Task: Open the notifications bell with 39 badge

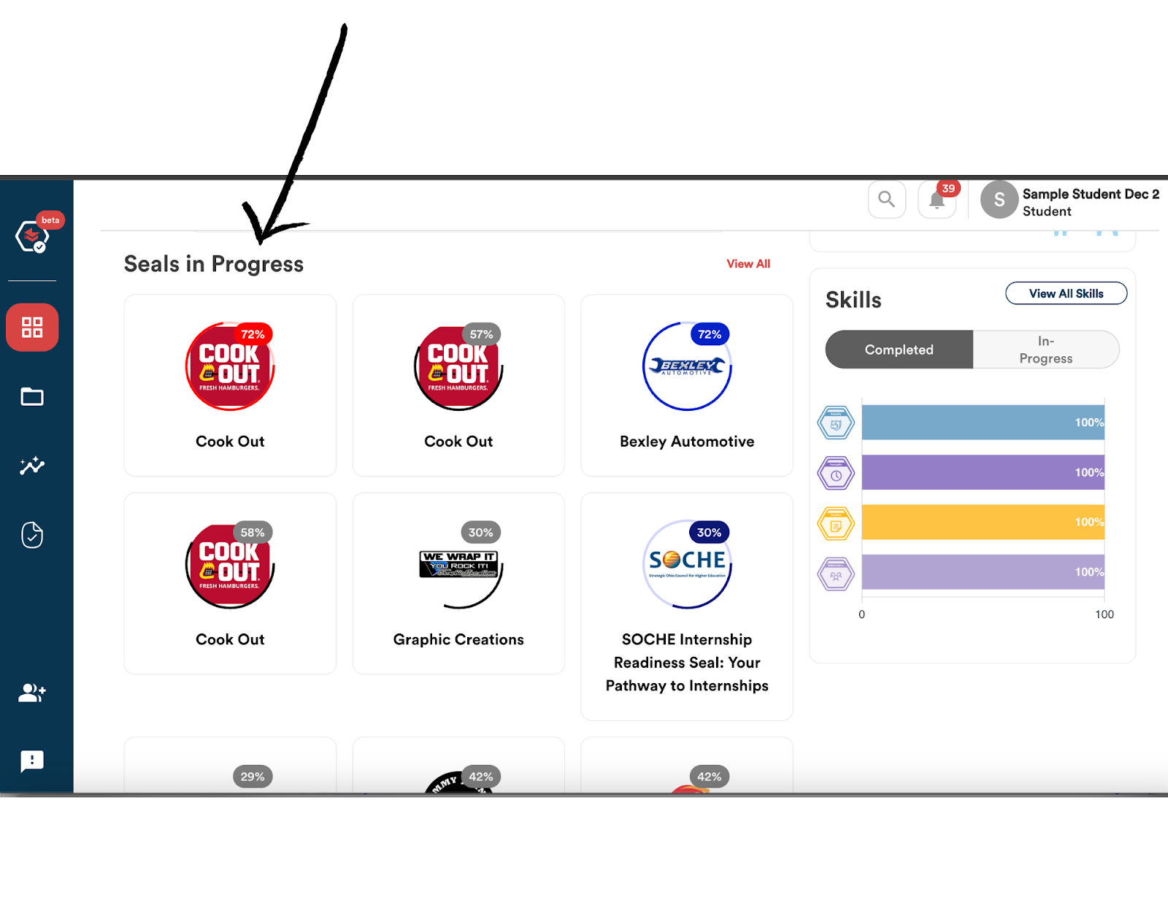Action: coord(937,199)
